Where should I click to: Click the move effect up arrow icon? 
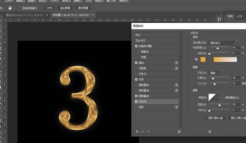click(x=143, y=132)
